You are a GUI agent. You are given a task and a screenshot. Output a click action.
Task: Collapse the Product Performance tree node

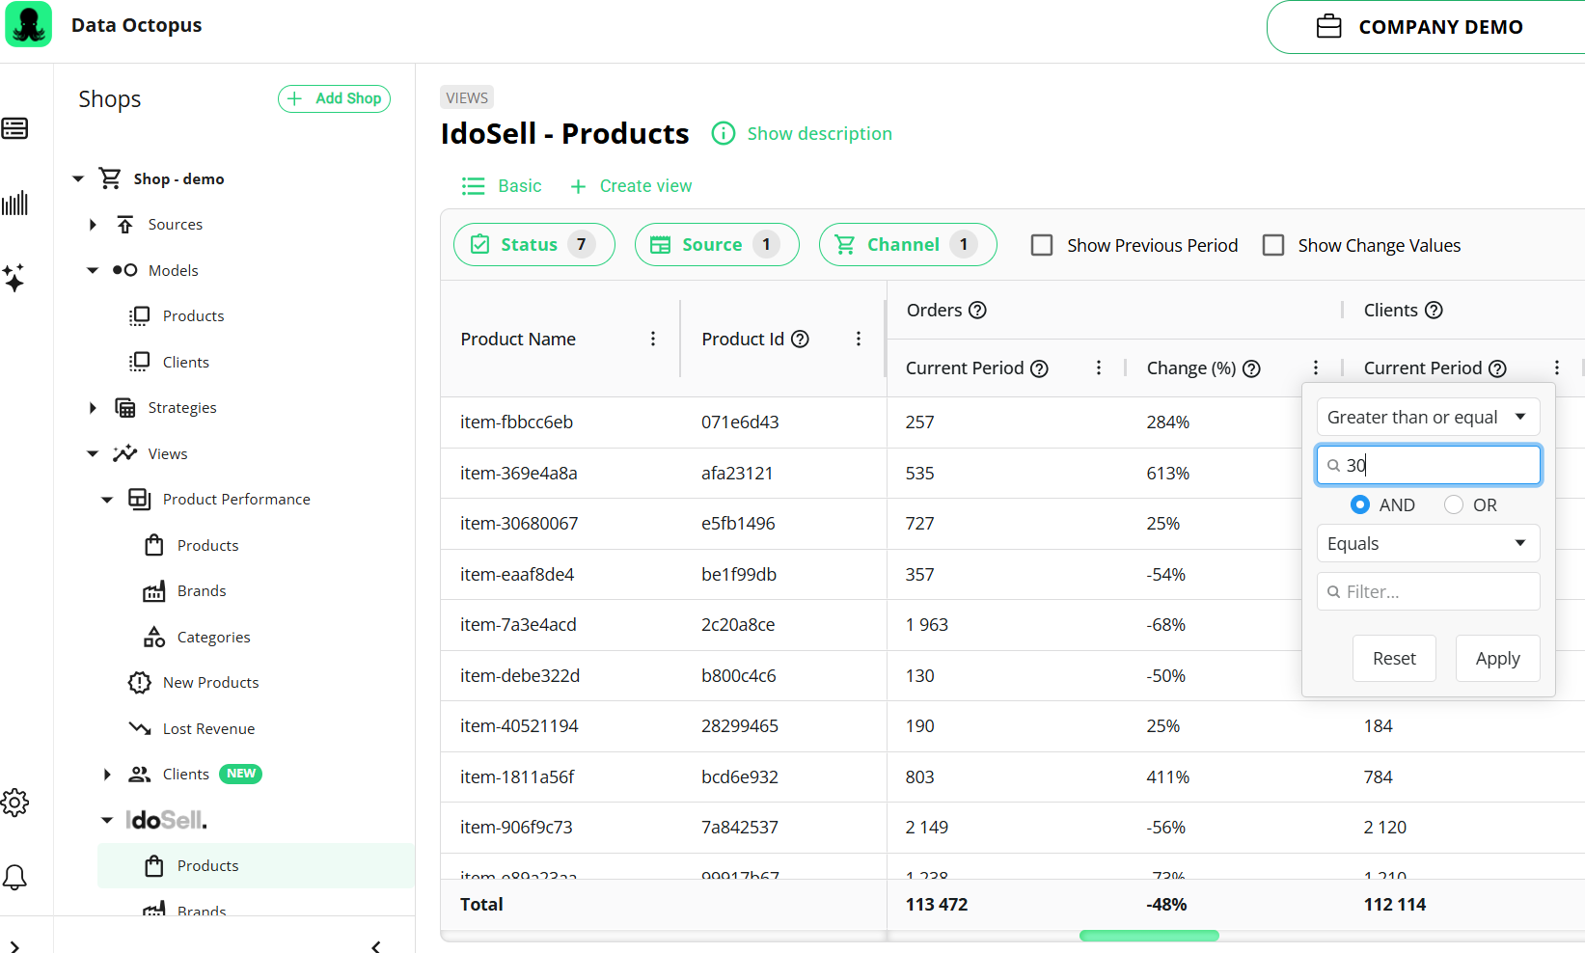(107, 500)
